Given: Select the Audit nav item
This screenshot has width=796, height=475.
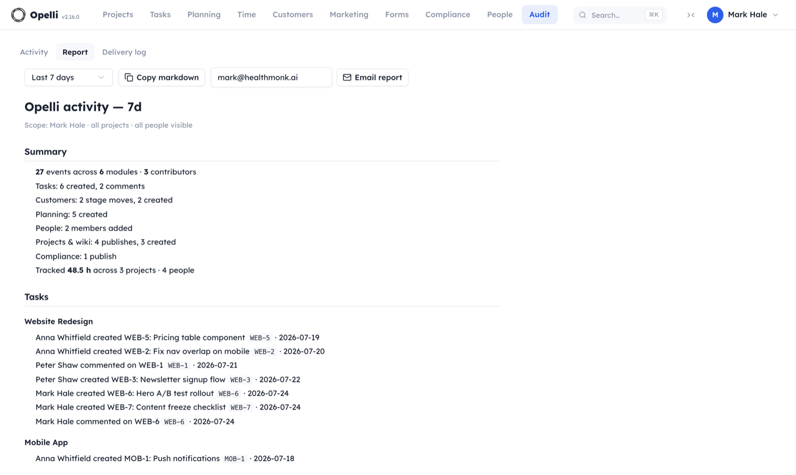Looking at the screenshot, I should pyautogui.click(x=539, y=15).
